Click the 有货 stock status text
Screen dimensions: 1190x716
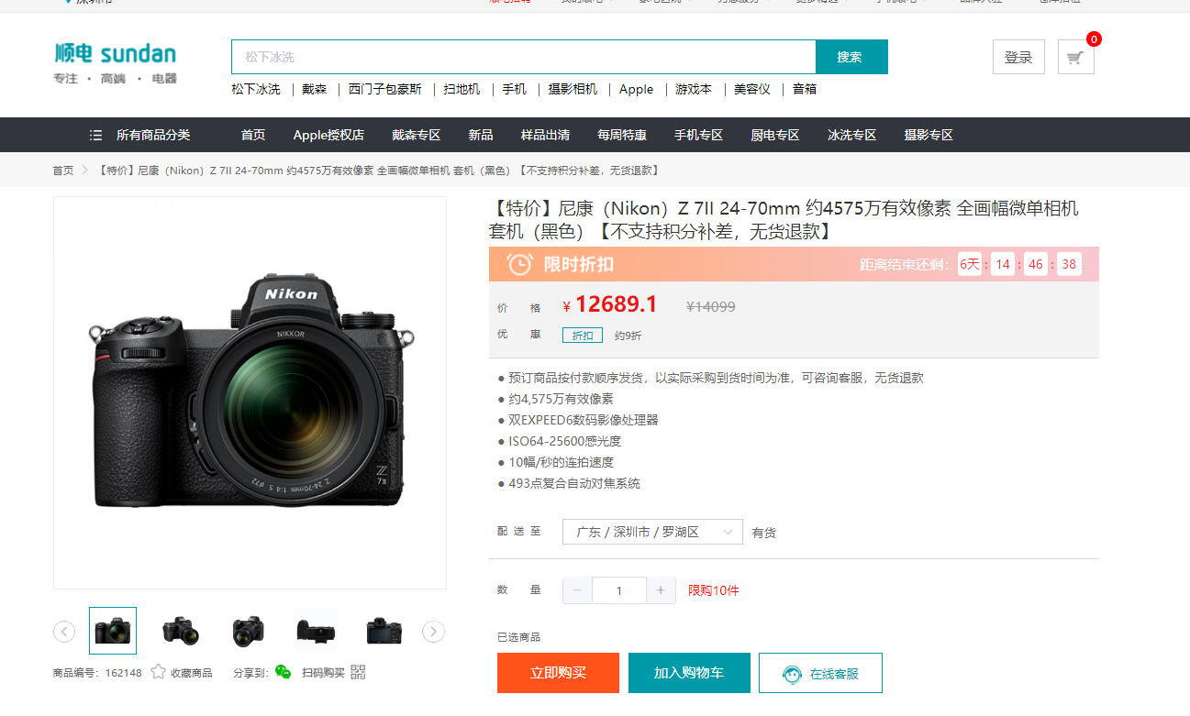(764, 533)
